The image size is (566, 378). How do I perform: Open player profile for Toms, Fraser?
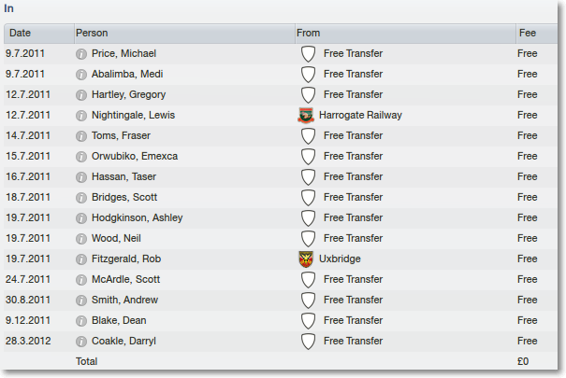click(x=121, y=135)
